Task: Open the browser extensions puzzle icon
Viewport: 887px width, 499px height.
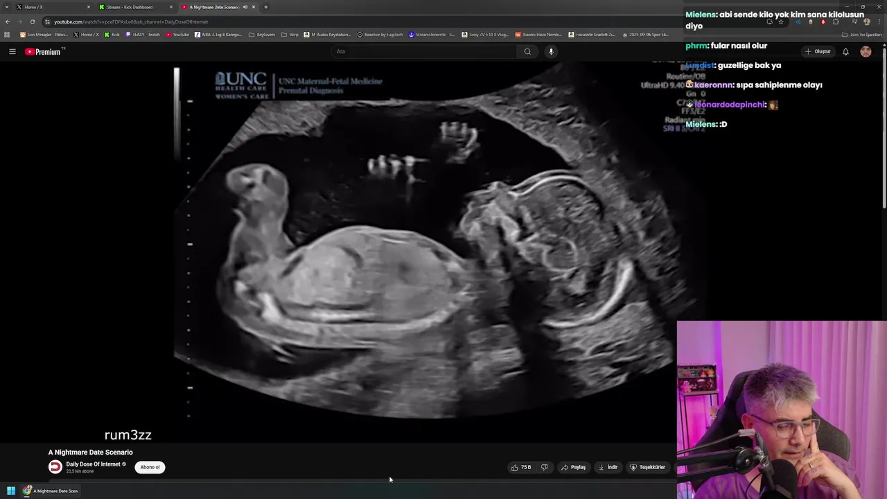Action: (836, 21)
